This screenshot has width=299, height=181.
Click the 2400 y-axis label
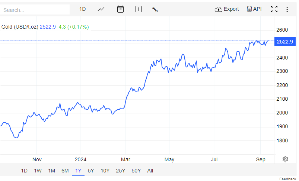point(282,58)
